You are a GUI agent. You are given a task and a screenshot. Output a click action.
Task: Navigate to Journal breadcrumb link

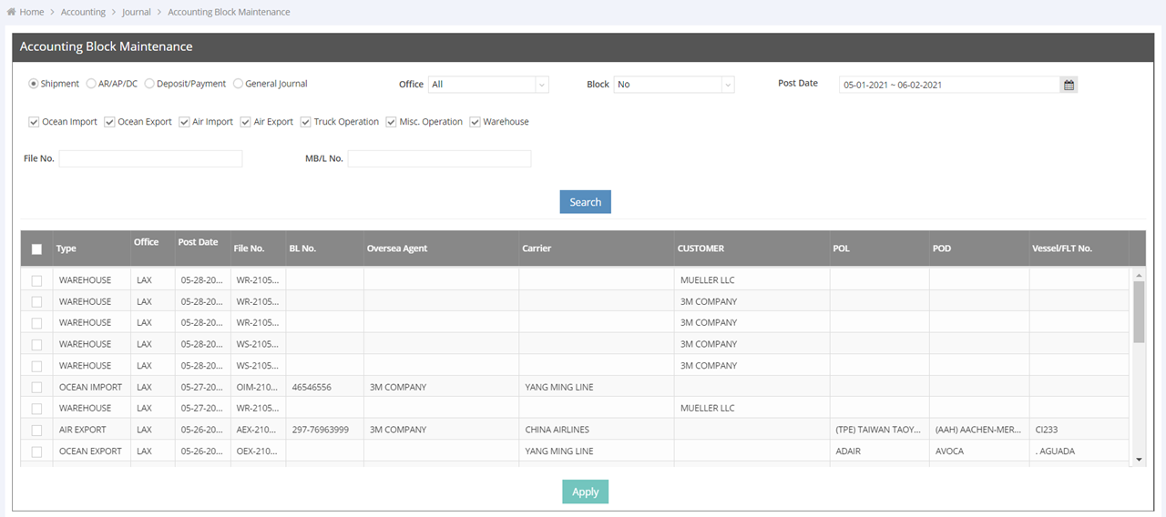137,12
